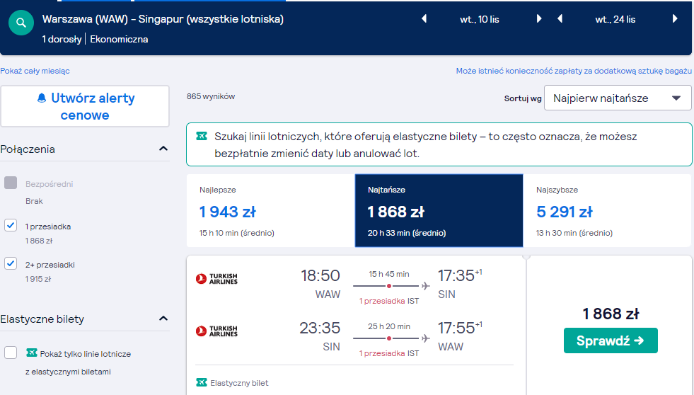Click the flexible ticket icon in info banner
Viewport: 694px width, 395px height.
202,136
